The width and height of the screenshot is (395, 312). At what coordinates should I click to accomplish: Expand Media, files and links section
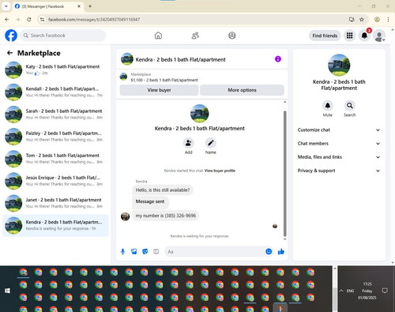[339, 157]
